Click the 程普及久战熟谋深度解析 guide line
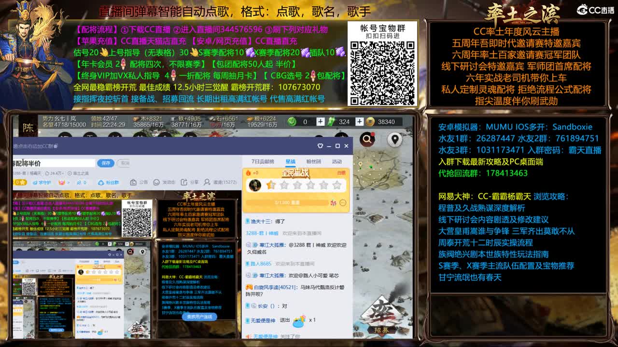 (481, 208)
